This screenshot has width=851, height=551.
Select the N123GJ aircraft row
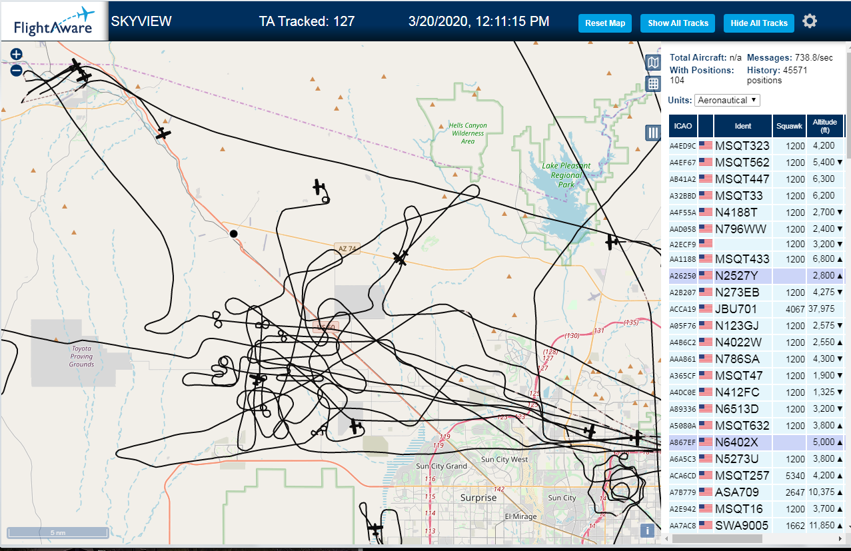click(757, 326)
